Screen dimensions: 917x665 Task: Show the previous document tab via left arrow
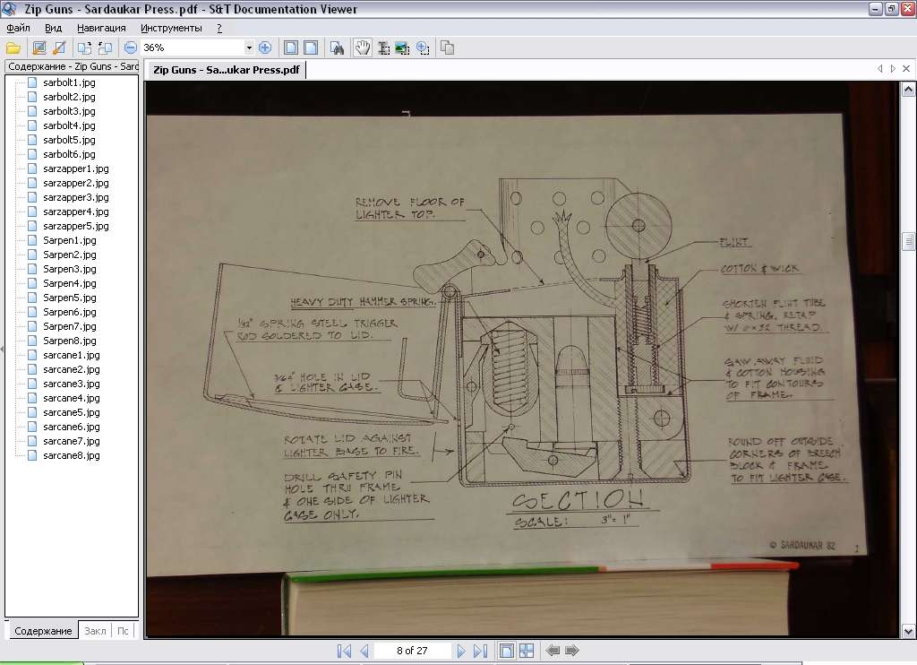coord(880,68)
